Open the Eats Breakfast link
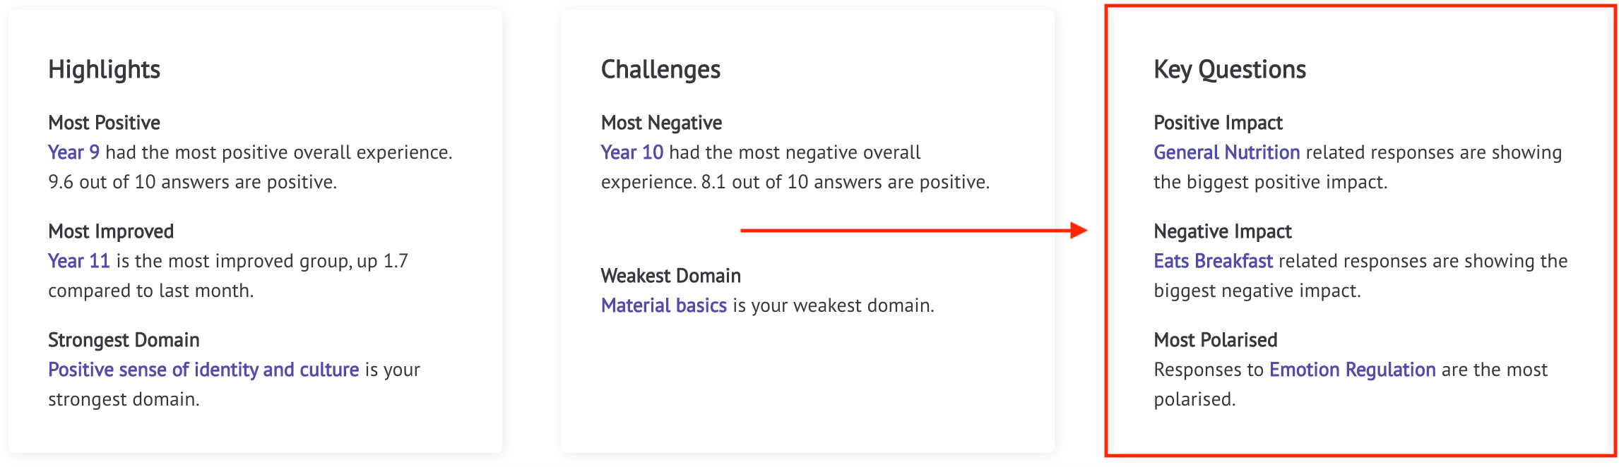The image size is (1619, 467). tap(1214, 261)
